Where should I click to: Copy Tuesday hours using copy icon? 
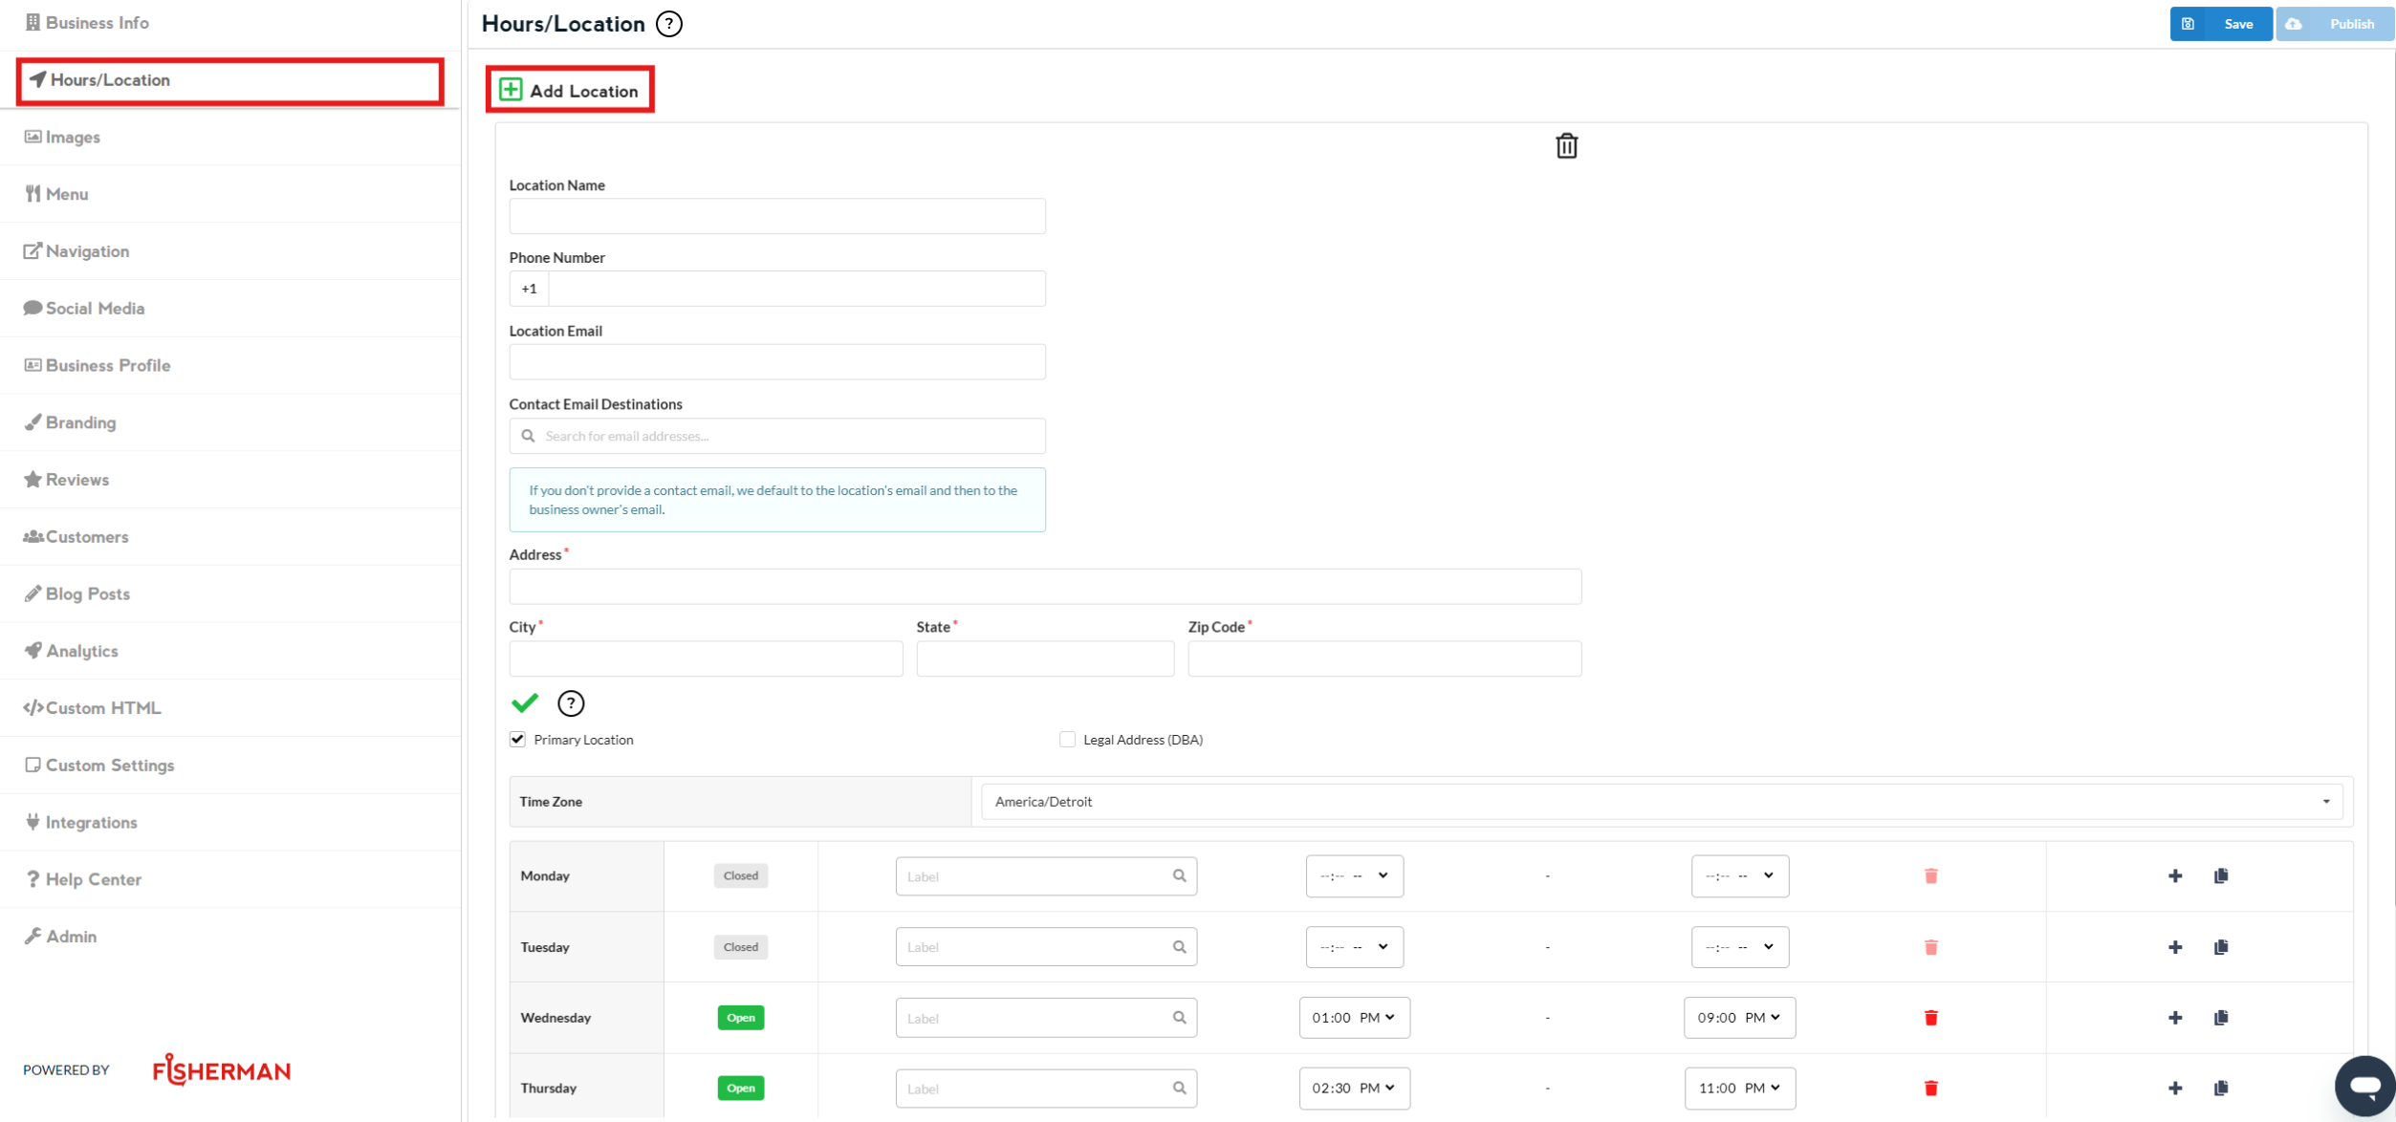point(2221,947)
